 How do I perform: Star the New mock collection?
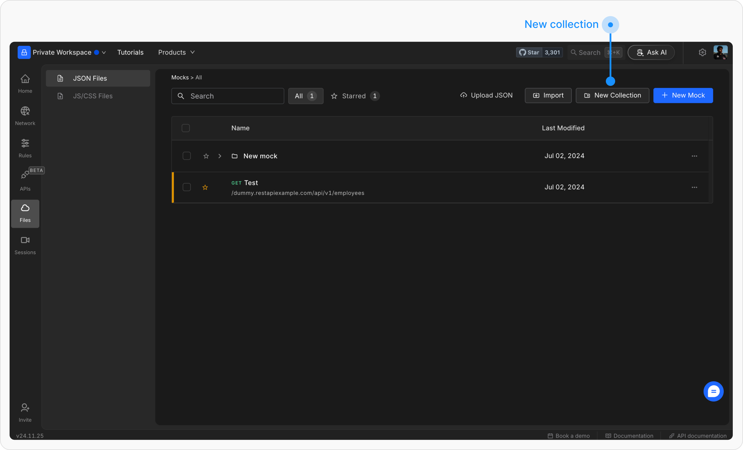(206, 156)
